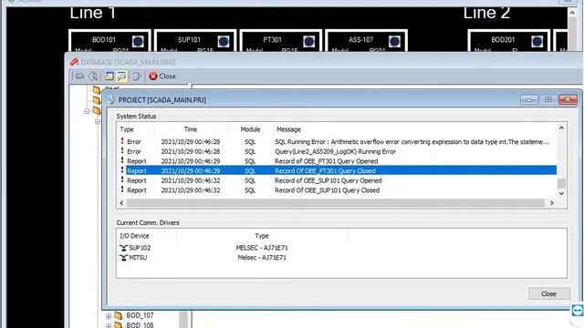Click the first icon in the Database toolbar
This screenshot has height=328, width=584.
pos(80,77)
